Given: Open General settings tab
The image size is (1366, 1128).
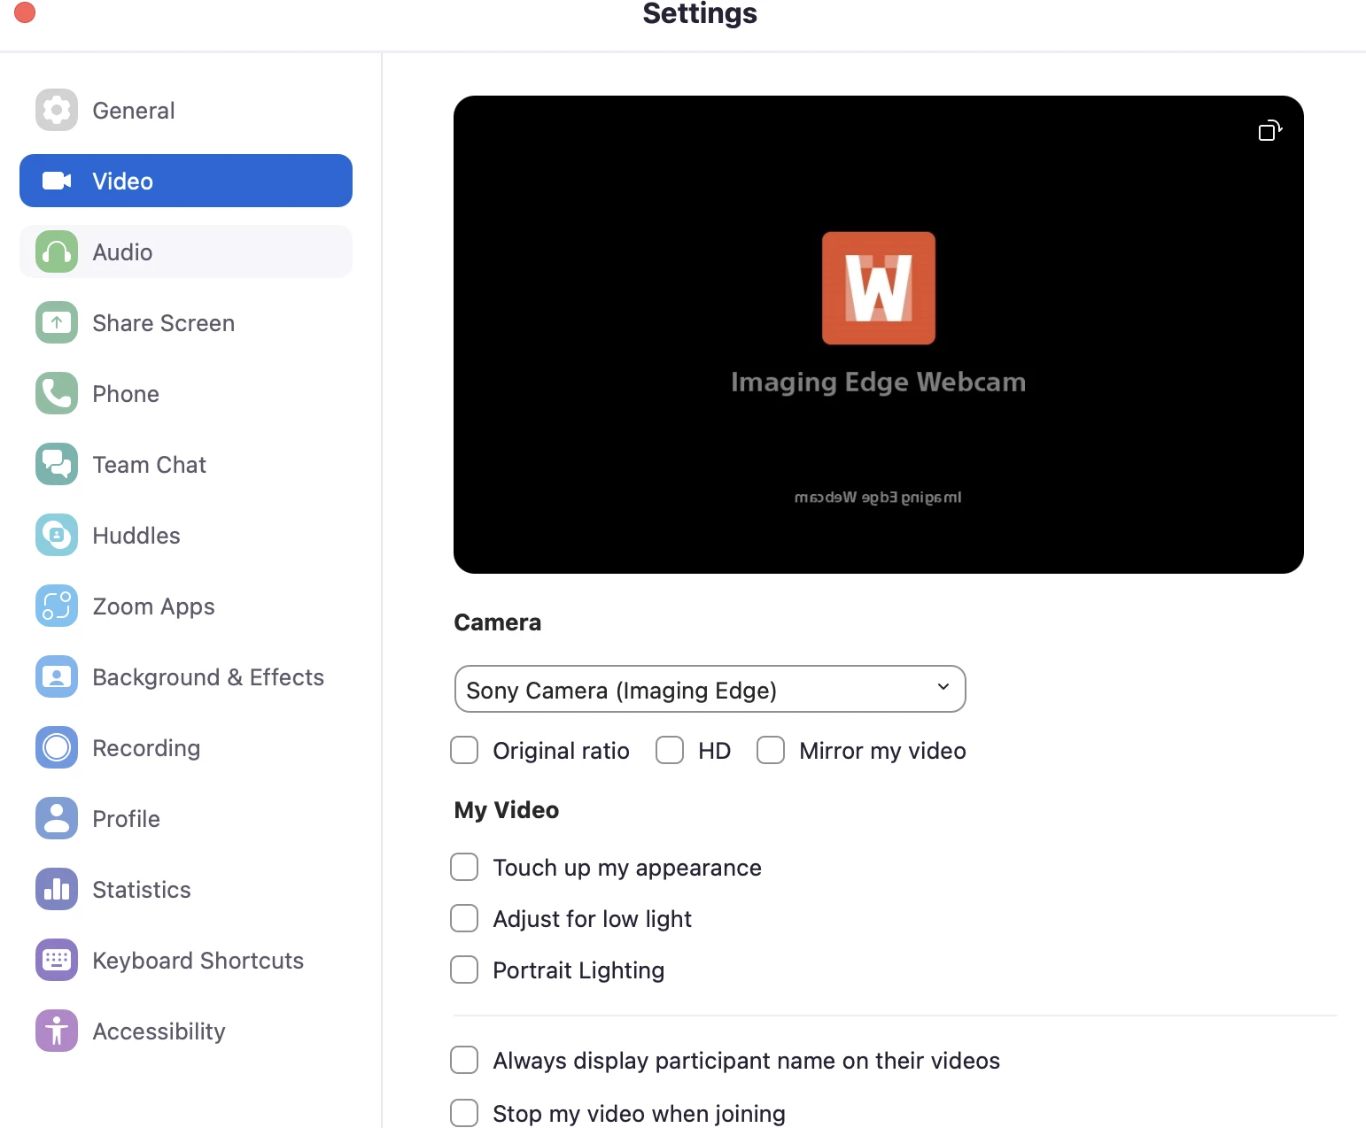Looking at the screenshot, I should pos(186,110).
